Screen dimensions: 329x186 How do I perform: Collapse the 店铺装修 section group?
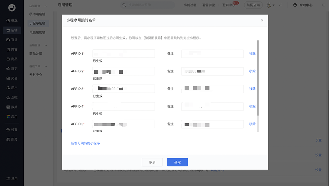46,6
